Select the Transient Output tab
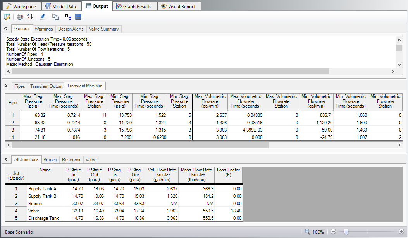The height and width of the screenshot is (238, 408). click(x=46, y=86)
